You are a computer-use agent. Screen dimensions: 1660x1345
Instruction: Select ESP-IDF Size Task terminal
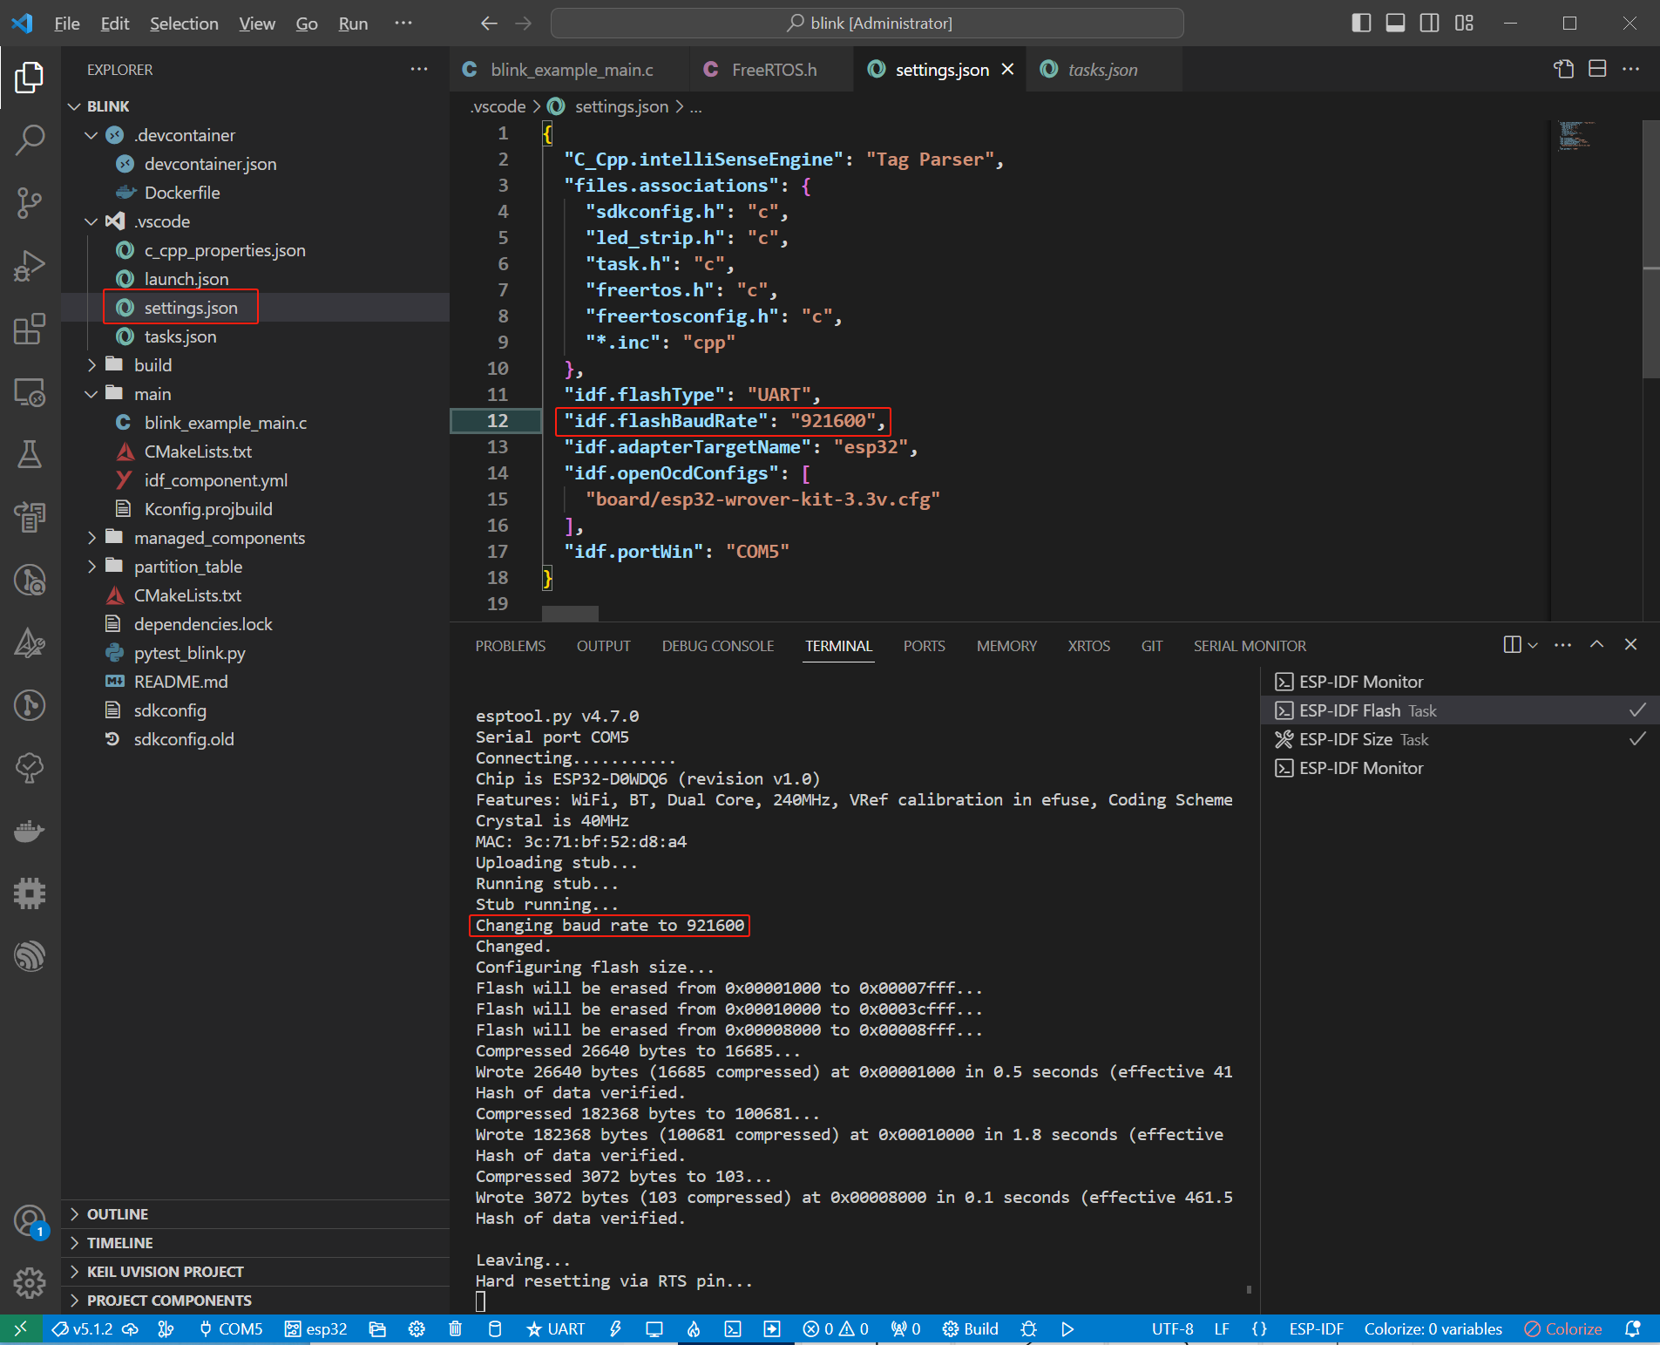(1460, 739)
